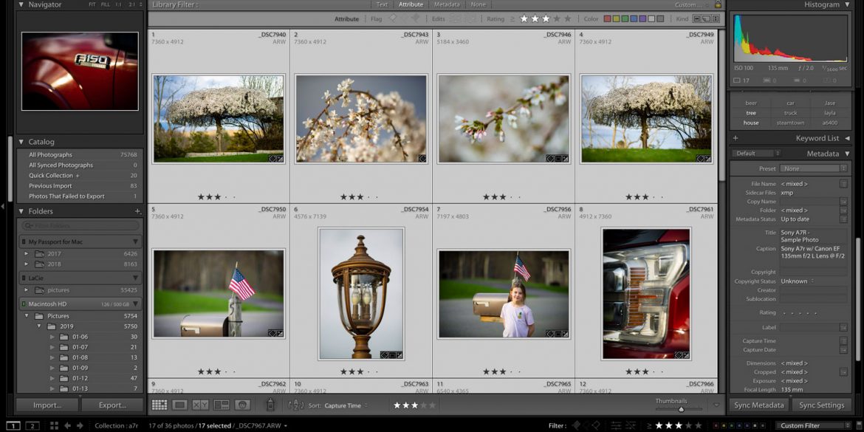Click the first star in the toolbar rating
This screenshot has height=432, width=864.
tap(397, 405)
